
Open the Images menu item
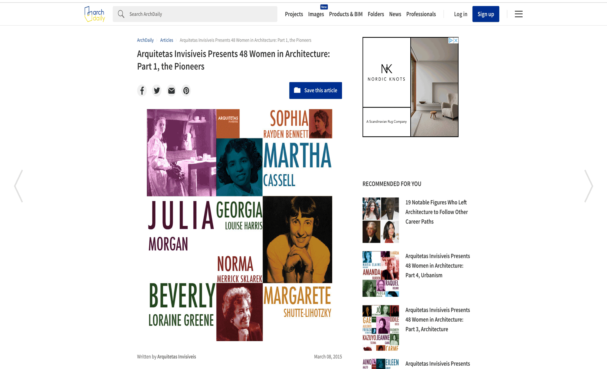[316, 14]
